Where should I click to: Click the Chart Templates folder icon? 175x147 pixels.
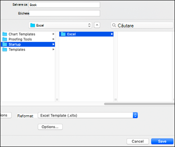(x=5, y=34)
